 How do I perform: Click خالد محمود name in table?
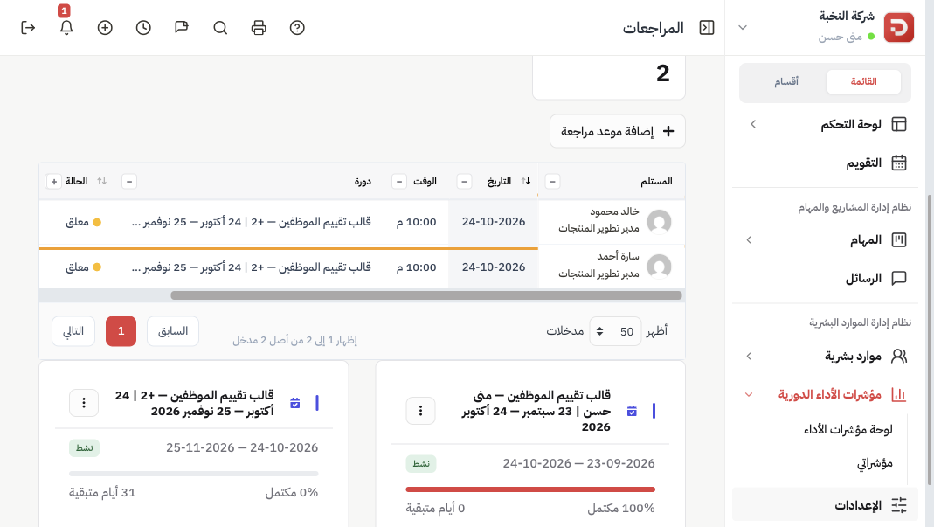click(x=614, y=211)
